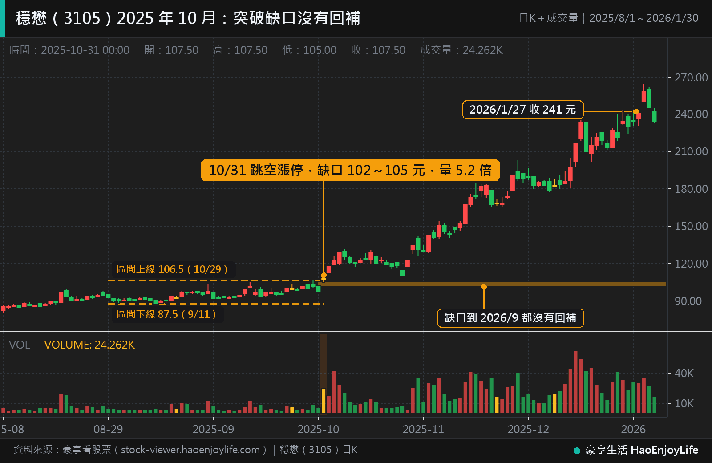Click the 240.00 price axis label
712x463 pixels.
pos(691,114)
